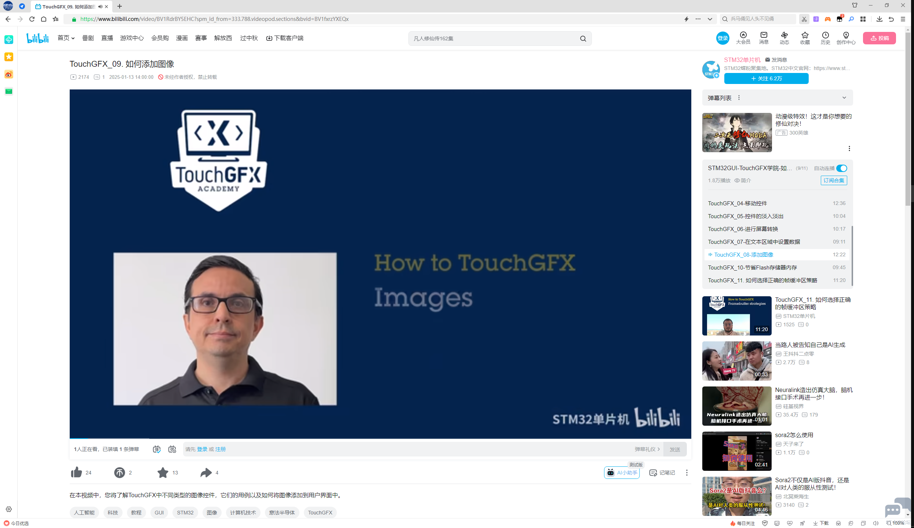Screen dimensions: 914x528
Task: Open danmaku settings icon
Action: [172, 449]
